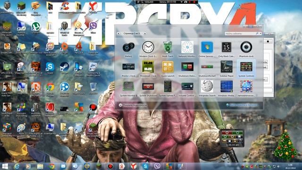
Task: Go to previous gadget gallery page
Action: (118, 34)
